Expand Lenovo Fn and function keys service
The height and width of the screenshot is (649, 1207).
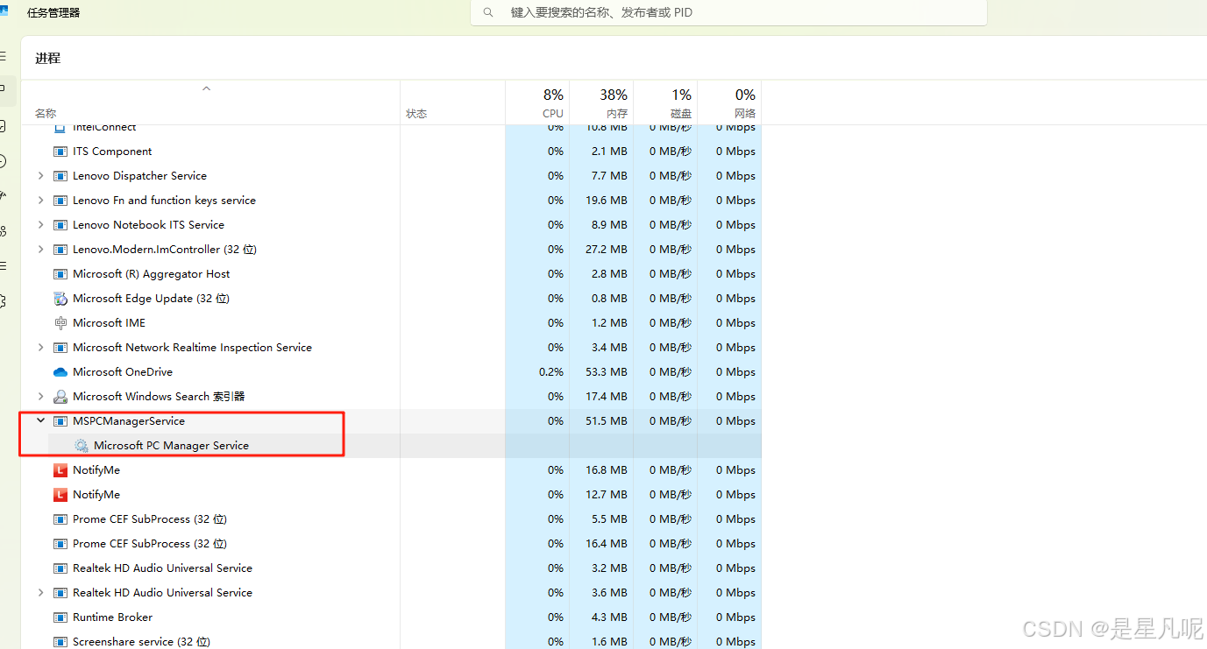coord(40,201)
